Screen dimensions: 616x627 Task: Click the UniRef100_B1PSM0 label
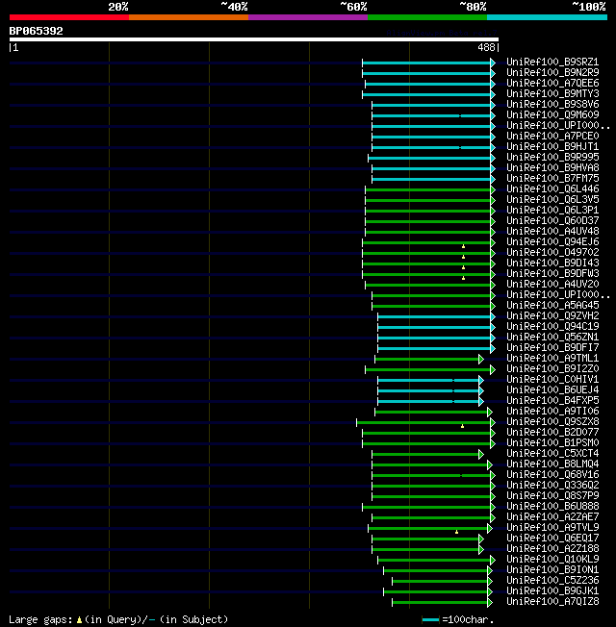click(x=552, y=442)
